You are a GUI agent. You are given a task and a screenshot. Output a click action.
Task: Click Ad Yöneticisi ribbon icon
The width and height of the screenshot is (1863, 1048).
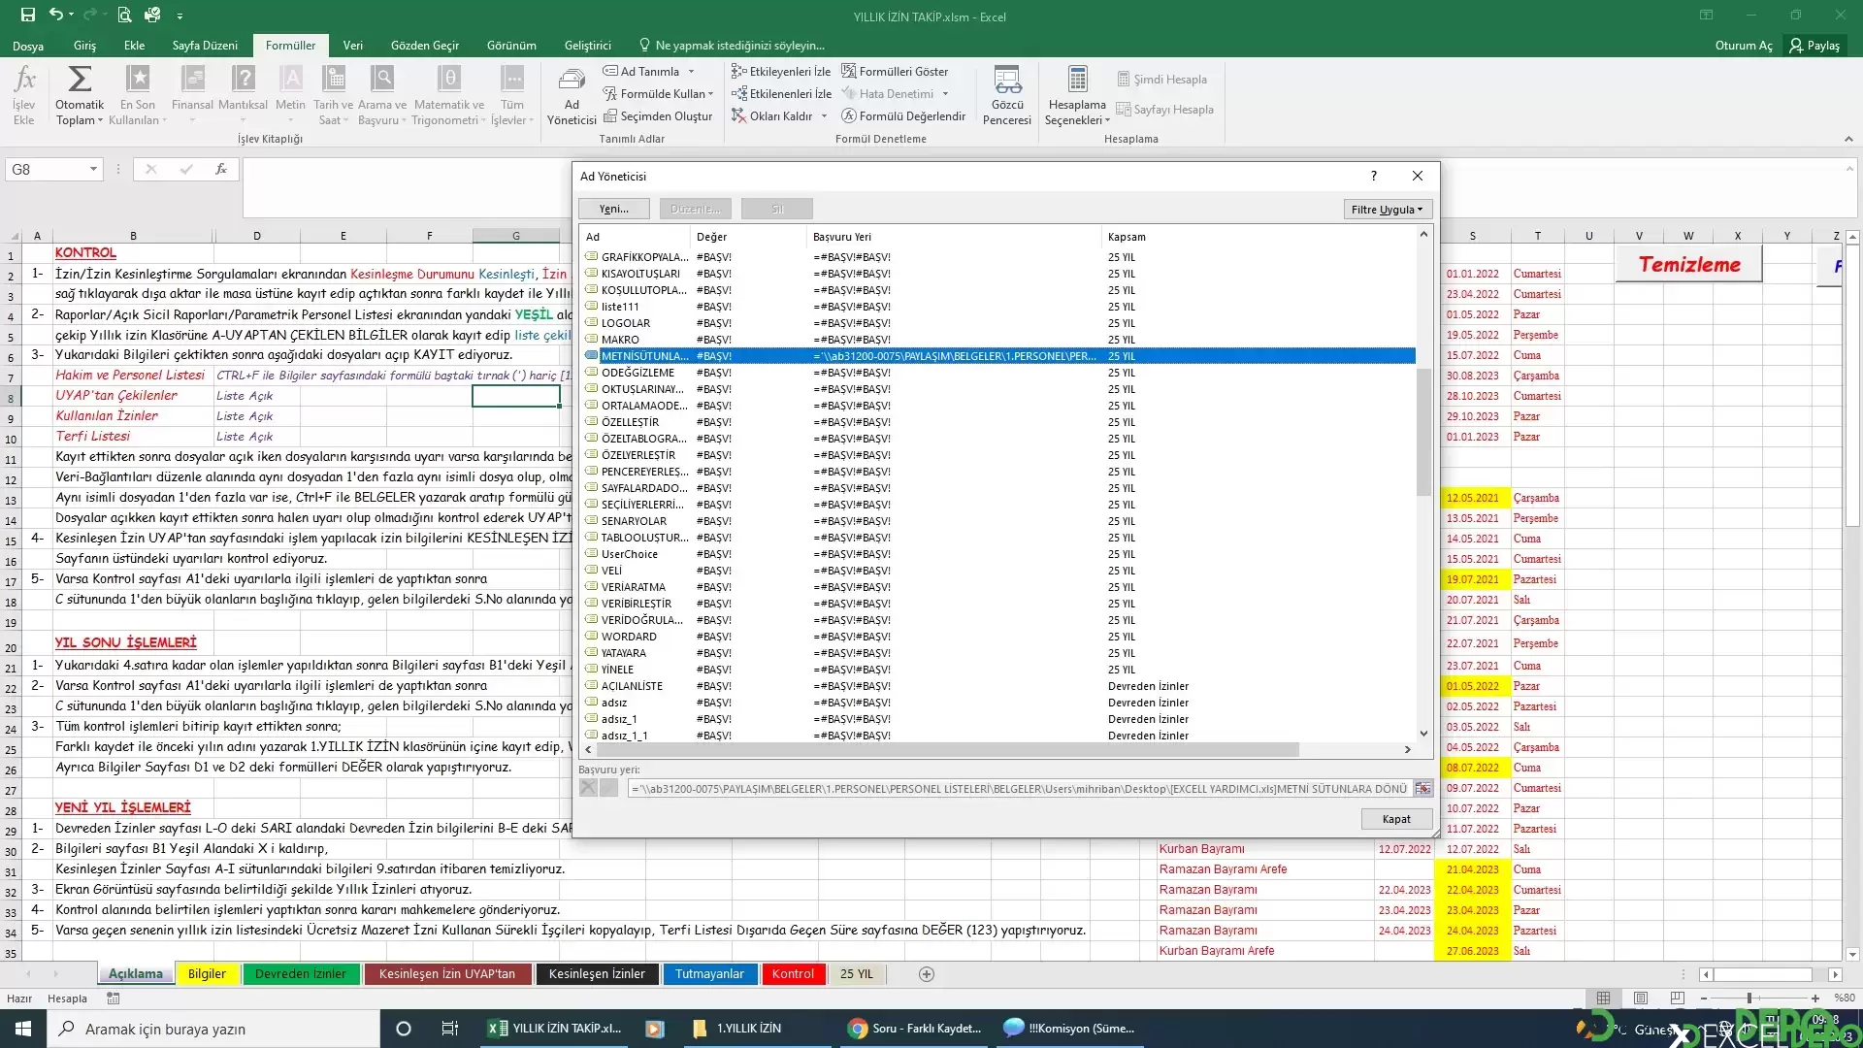[572, 96]
